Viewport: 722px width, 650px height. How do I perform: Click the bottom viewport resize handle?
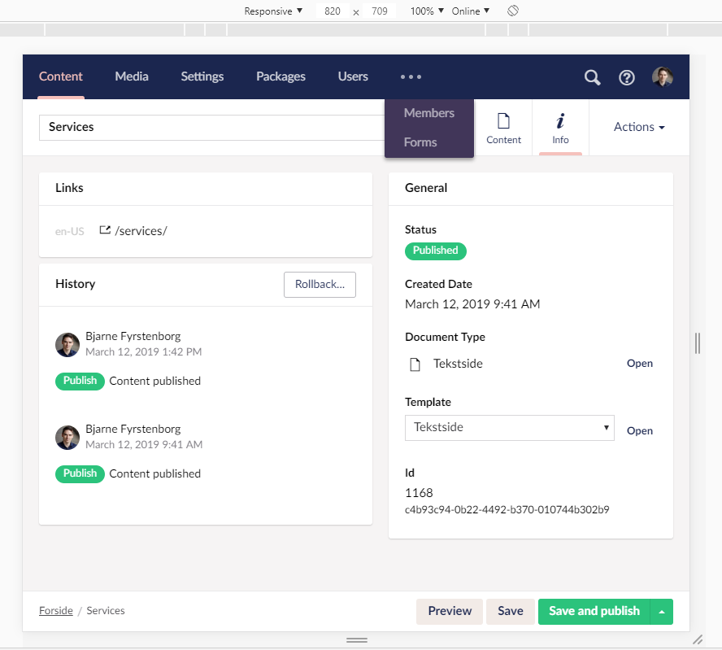coord(357,640)
